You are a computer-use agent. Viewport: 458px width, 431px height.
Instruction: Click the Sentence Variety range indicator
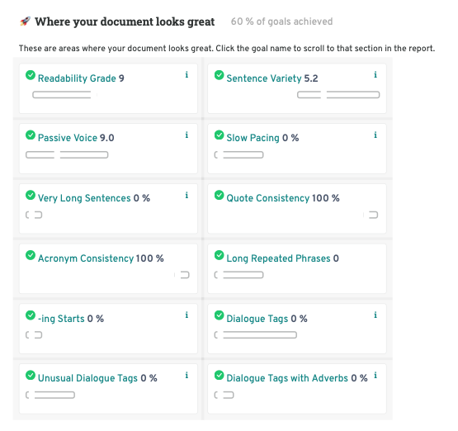(x=338, y=95)
